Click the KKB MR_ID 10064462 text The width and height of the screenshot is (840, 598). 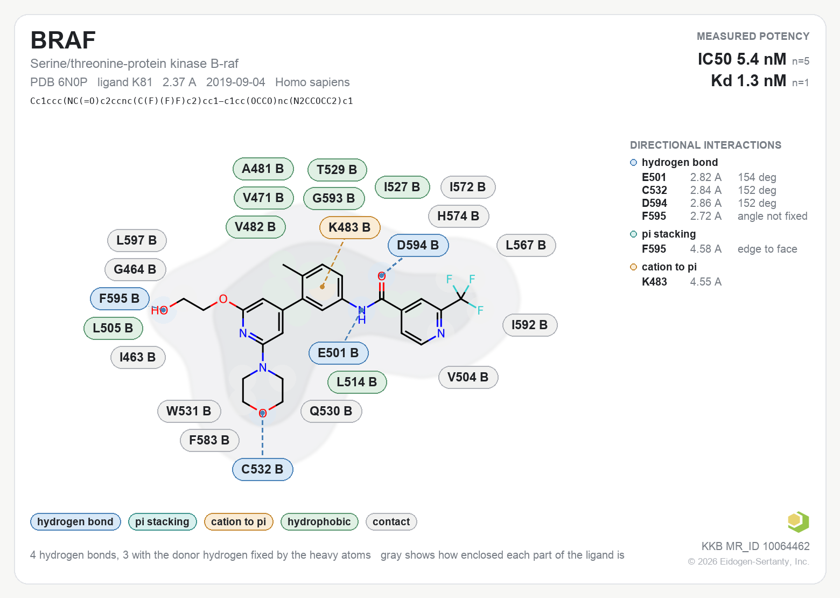(755, 546)
